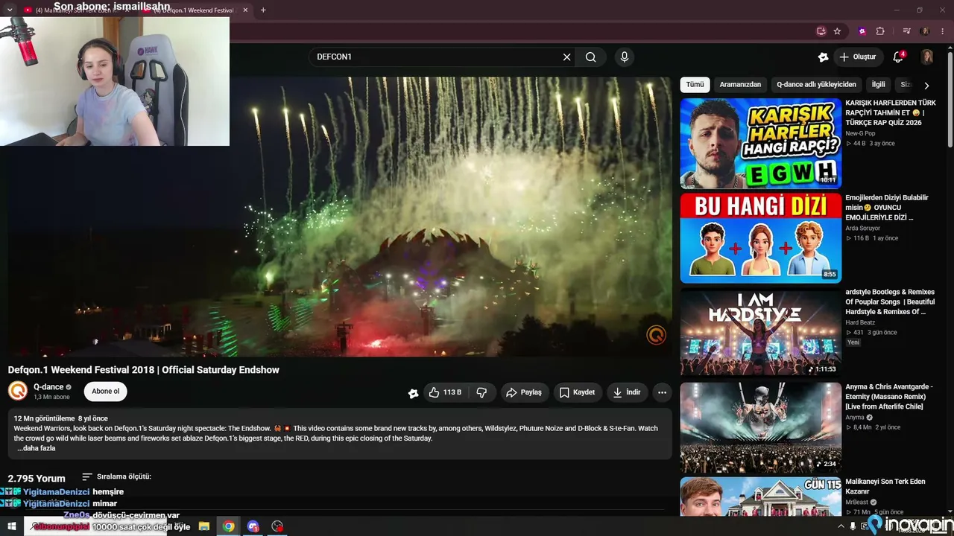Click the Oluştur create button
The height and width of the screenshot is (536, 954).
[x=858, y=57]
